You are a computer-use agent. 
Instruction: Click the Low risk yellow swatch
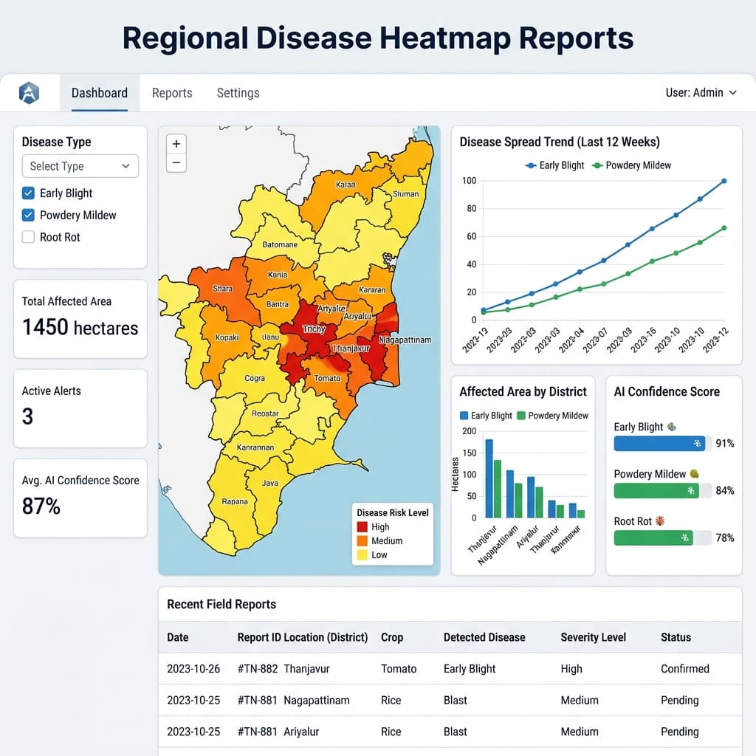click(x=362, y=555)
